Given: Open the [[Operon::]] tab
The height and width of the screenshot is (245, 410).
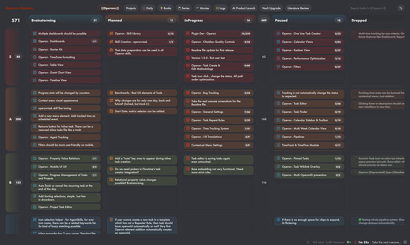Looking at the screenshot, I should click(110, 8).
